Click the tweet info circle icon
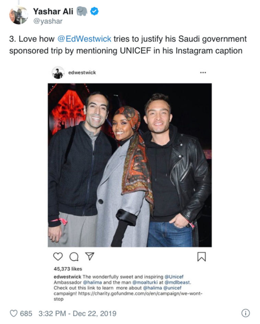Viewport: 260px width, 324px height. pos(246,313)
